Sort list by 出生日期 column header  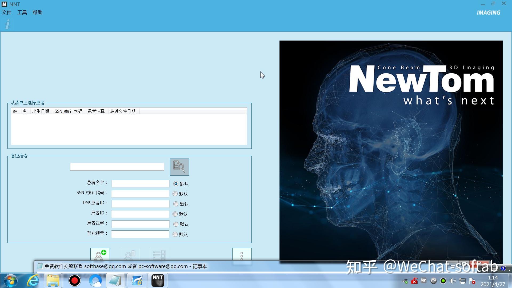pos(41,111)
